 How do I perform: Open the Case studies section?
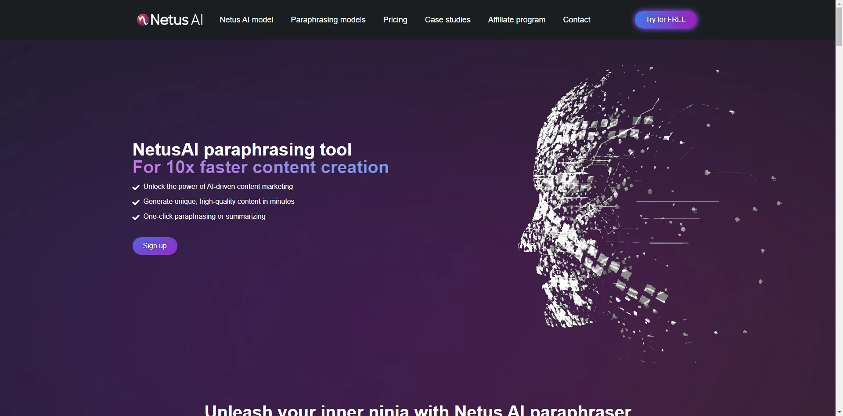click(447, 20)
